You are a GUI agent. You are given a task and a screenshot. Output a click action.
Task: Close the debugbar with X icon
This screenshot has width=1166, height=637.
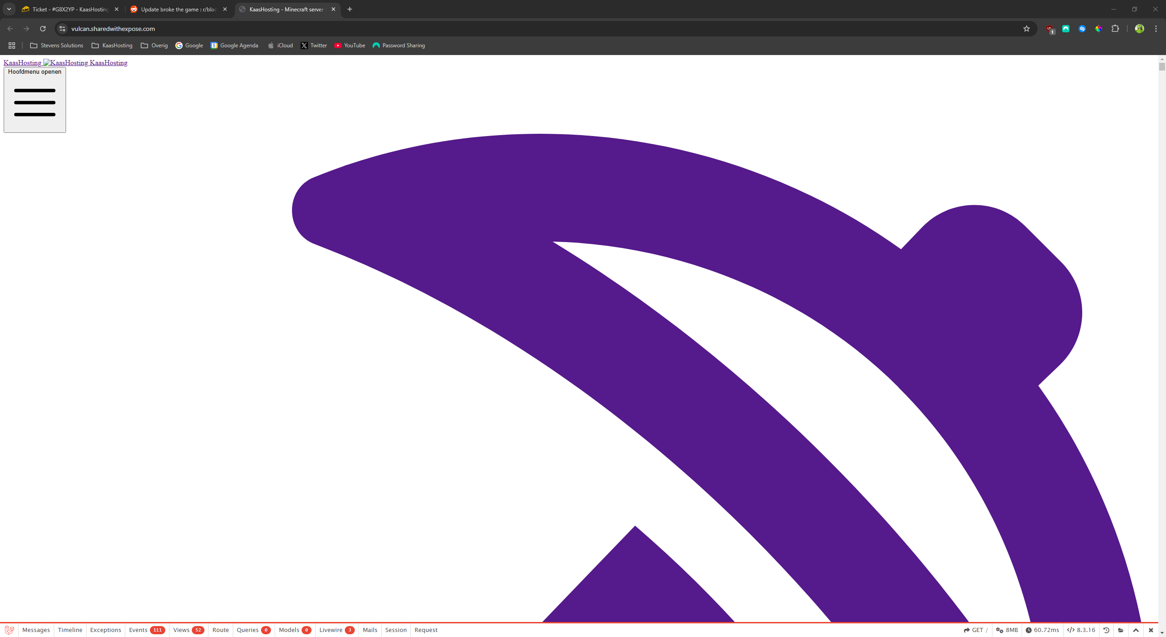pyautogui.click(x=1151, y=630)
